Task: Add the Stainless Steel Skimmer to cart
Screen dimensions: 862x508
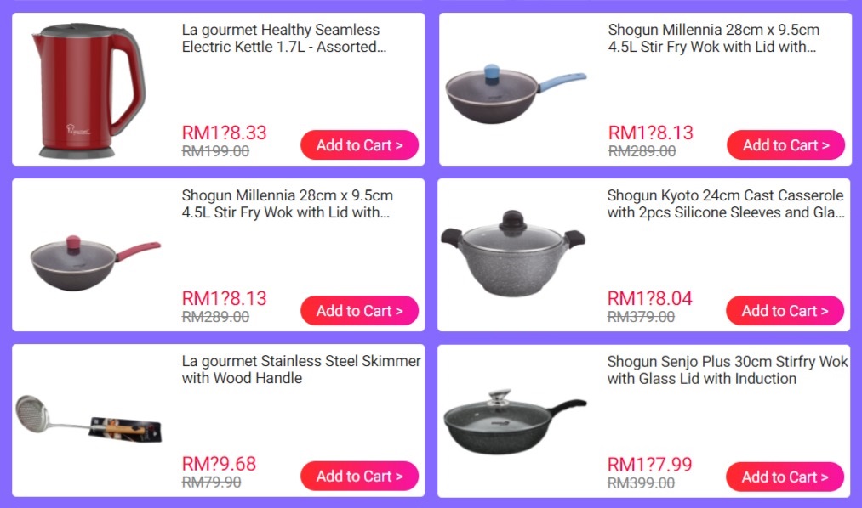Action: point(360,477)
